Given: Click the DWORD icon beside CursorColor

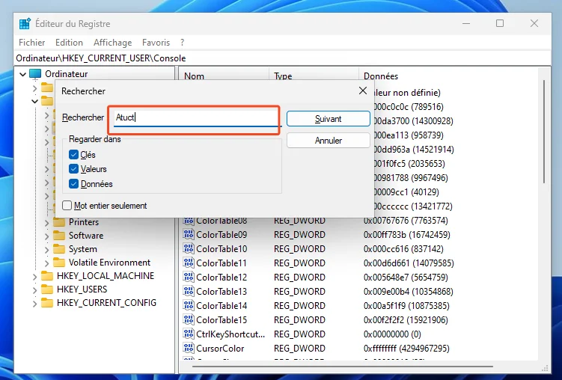Looking at the screenshot, I should 189,348.
